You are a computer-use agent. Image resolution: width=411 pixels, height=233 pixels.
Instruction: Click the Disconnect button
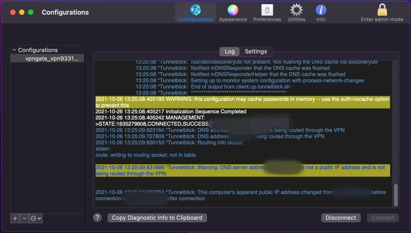pos(341,217)
